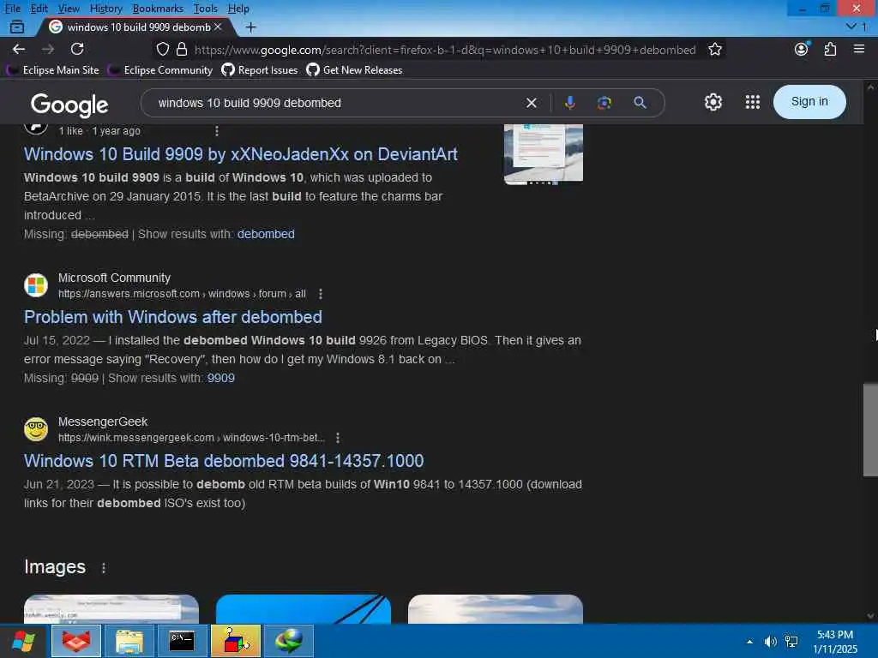
Task: Open the Command Prompt taskbar icon
Action: tap(182, 641)
